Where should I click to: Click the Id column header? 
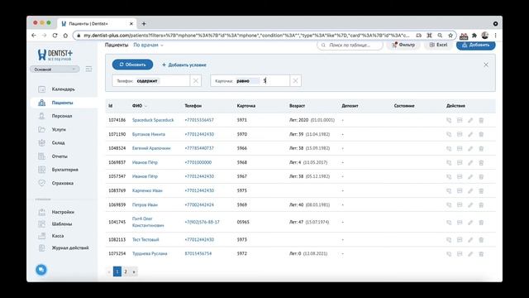110,106
